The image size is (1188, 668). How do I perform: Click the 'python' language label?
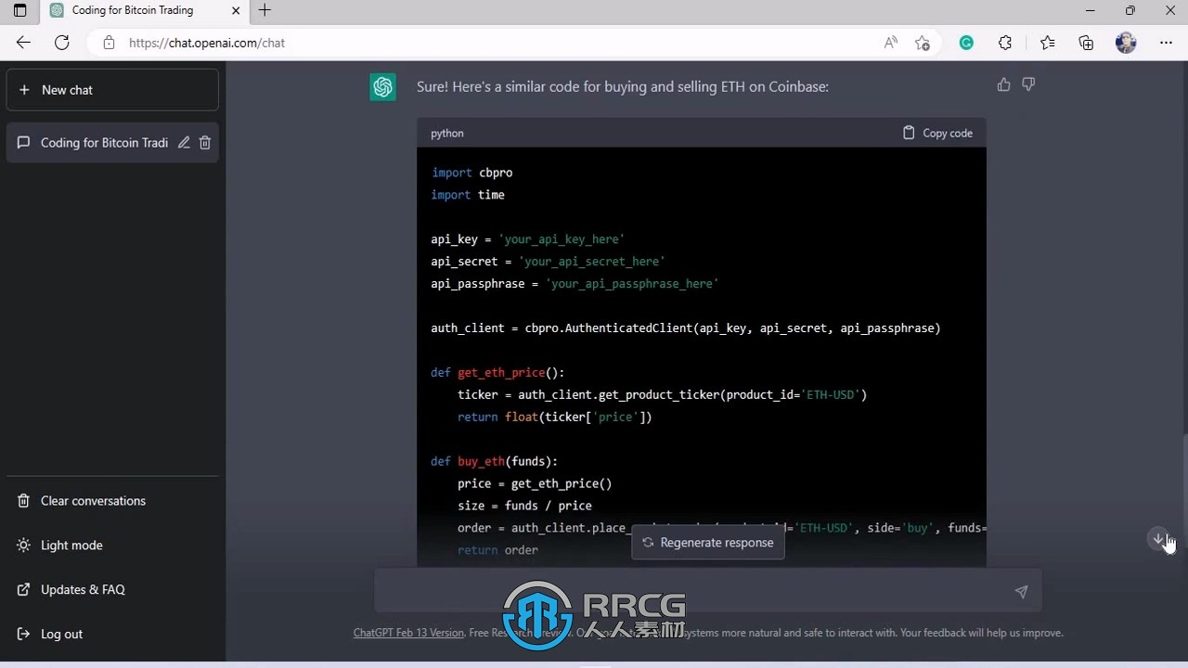447,133
